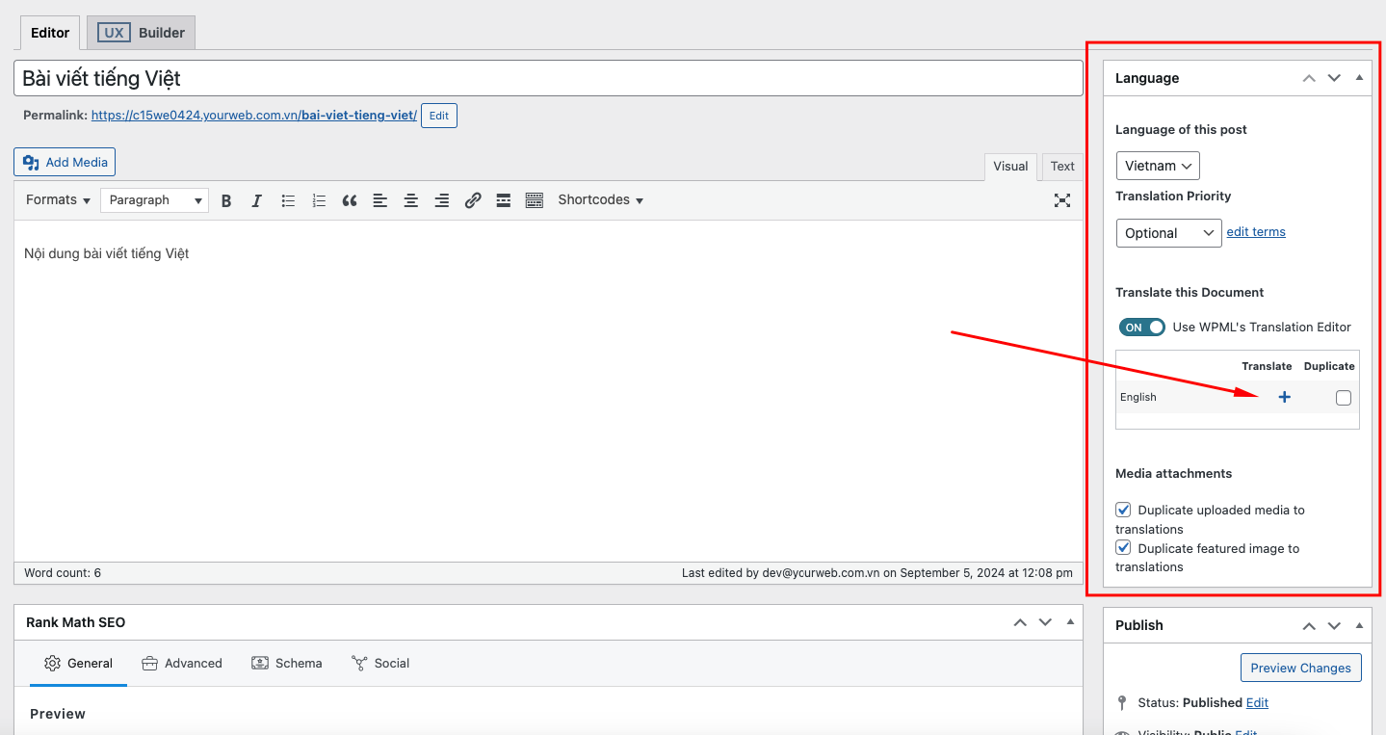Toggle the toolbar kitchen sink icon

coord(535,200)
